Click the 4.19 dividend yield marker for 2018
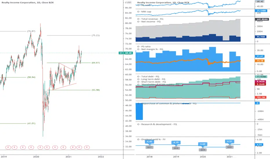 [x=176, y=143]
